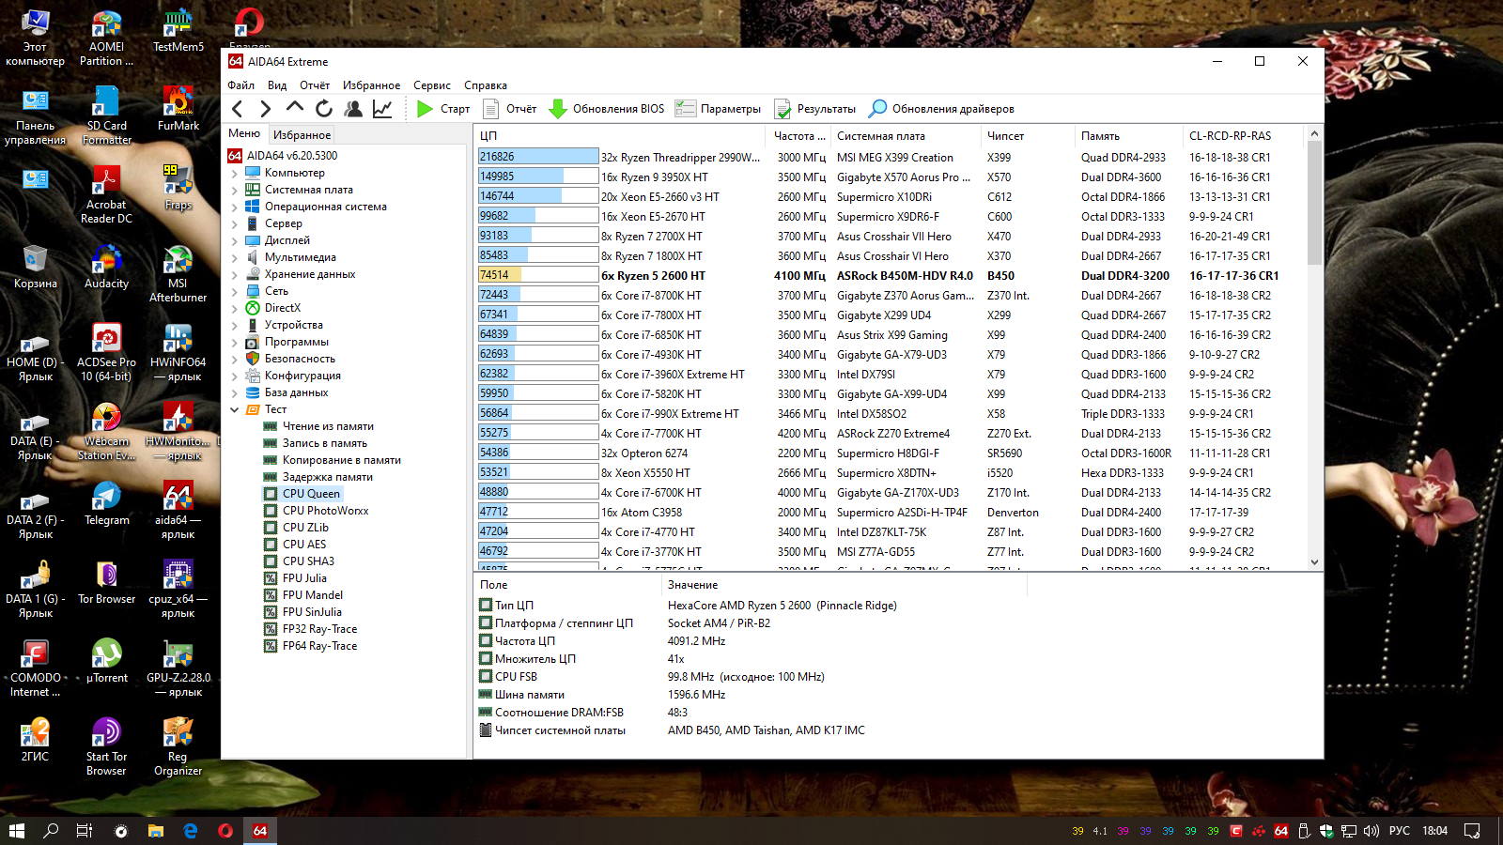Go back using the toolbar left arrow

click(x=238, y=109)
